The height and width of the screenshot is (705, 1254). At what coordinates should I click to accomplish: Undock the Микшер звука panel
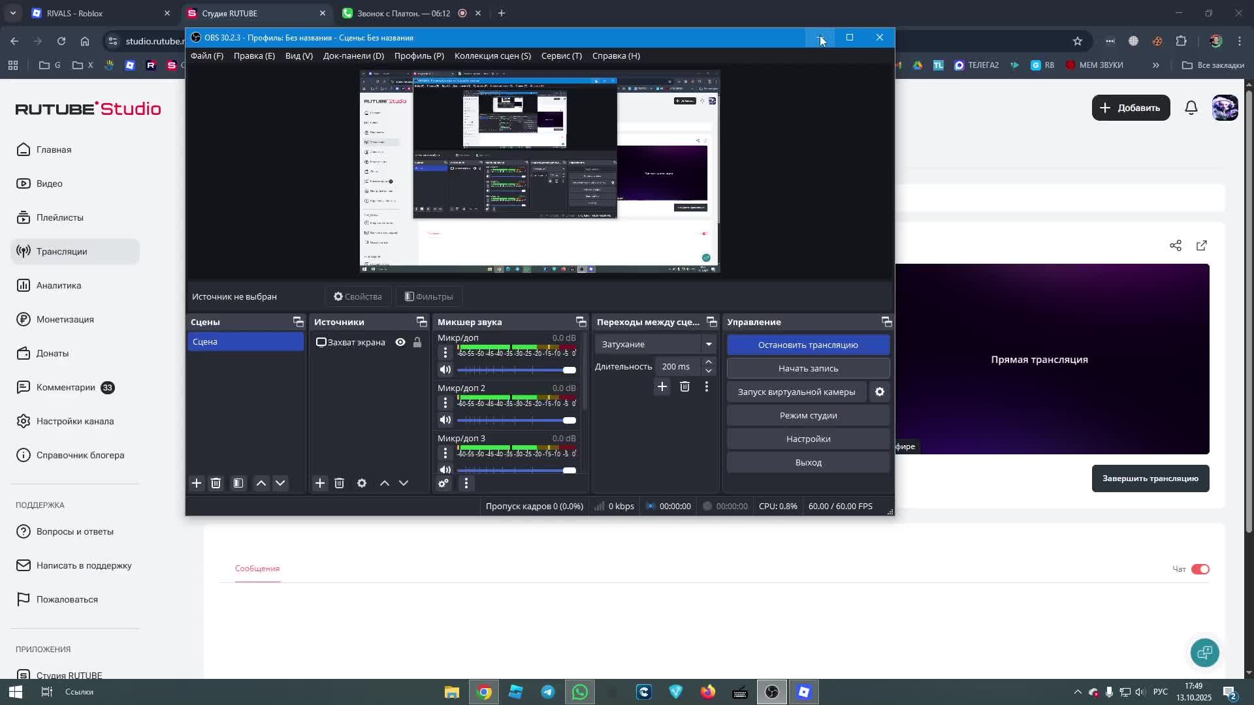pos(581,322)
